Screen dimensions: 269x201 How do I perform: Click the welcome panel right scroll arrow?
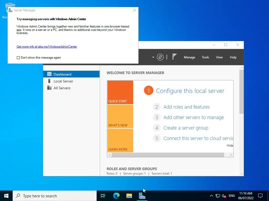[x=231, y=155]
